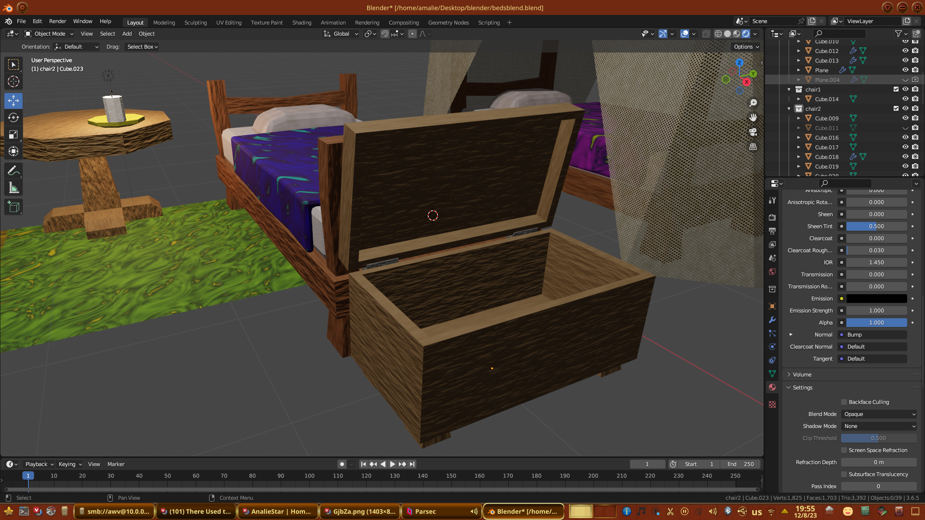This screenshot has width=925, height=520.
Task: Switch to the Shading workspace tab
Action: [x=302, y=23]
